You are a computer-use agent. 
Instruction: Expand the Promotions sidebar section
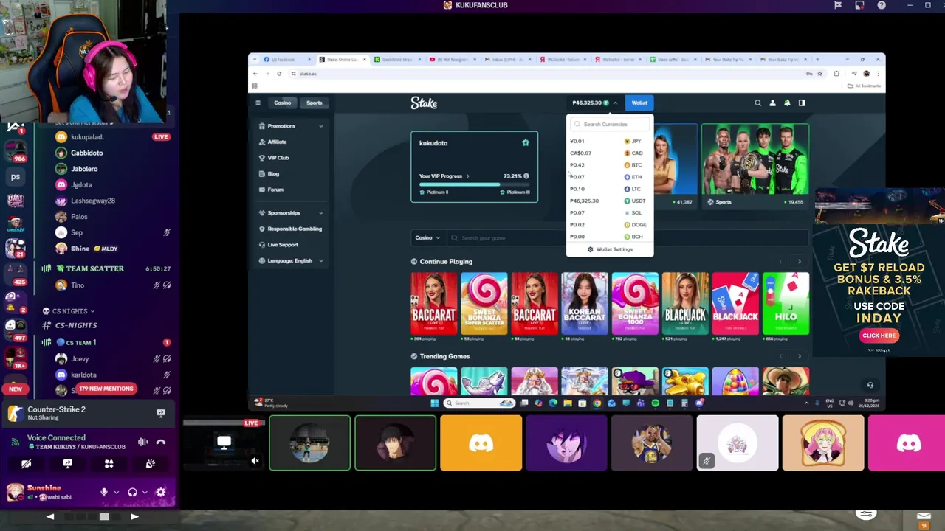point(320,126)
